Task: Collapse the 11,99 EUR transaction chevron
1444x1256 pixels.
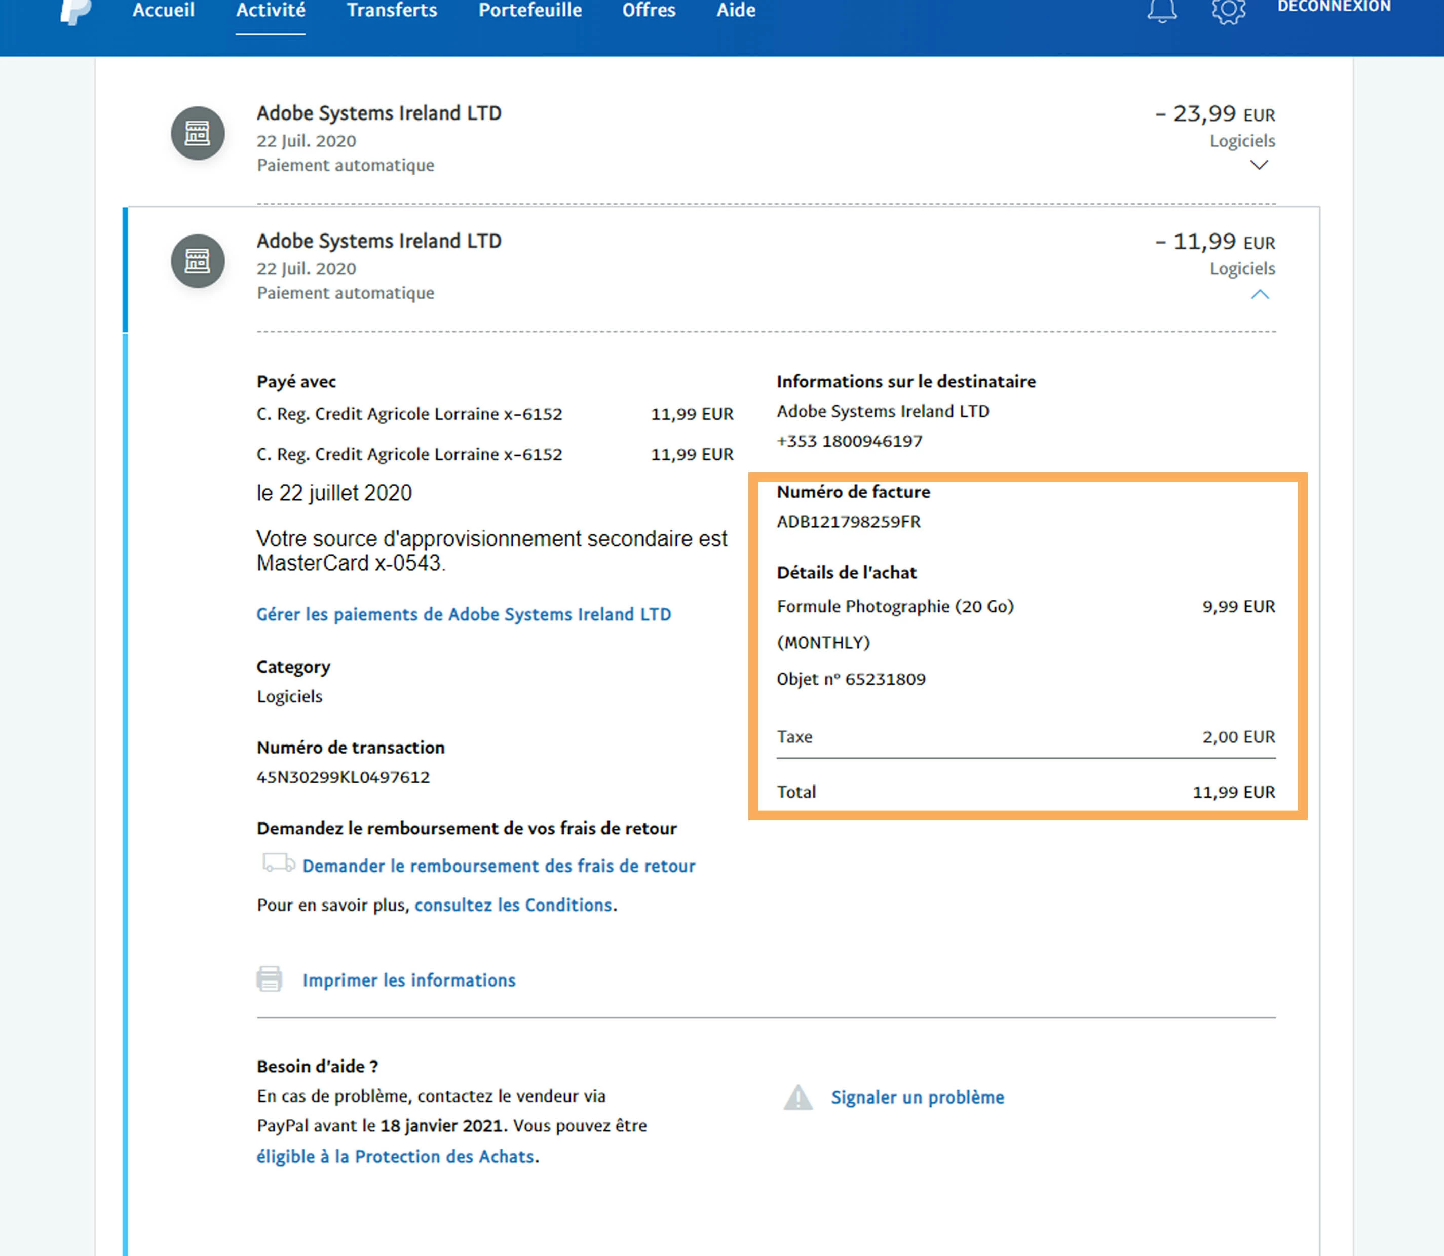Action: [1260, 294]
